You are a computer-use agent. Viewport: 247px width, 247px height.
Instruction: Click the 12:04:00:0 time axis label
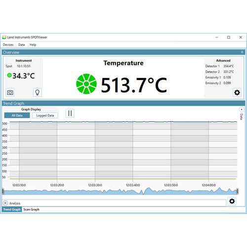tap(208, 185)
